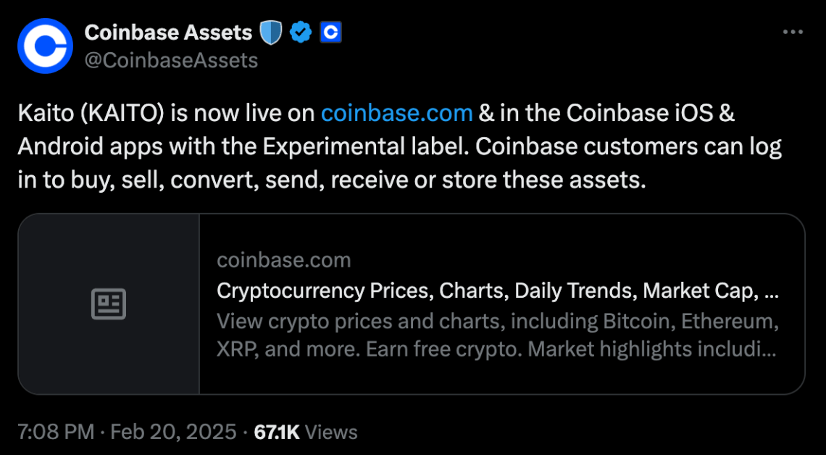The width and height of the screenshot is (826, 455).
Task: Click the verified organization badge icon
Action: pyautogui.click(x=301, y=32)
